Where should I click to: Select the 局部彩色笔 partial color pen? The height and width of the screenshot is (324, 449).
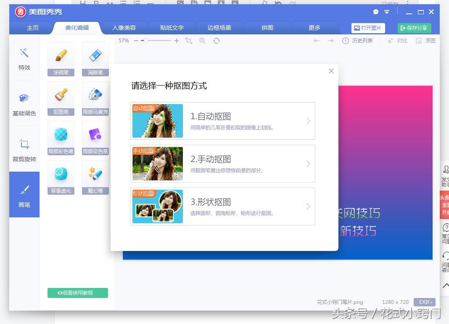click(x=61, y=138)
